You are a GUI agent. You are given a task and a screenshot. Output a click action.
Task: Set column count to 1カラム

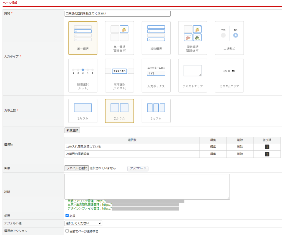(x=83, y=111)
